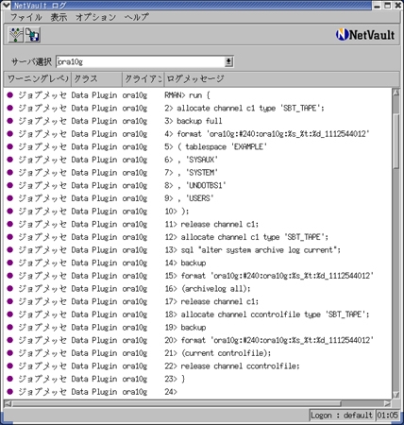Select log row '22> release channel ccontrolfile;'
Viewport: 404px width, 425px height.
click(x=198, y=366)
